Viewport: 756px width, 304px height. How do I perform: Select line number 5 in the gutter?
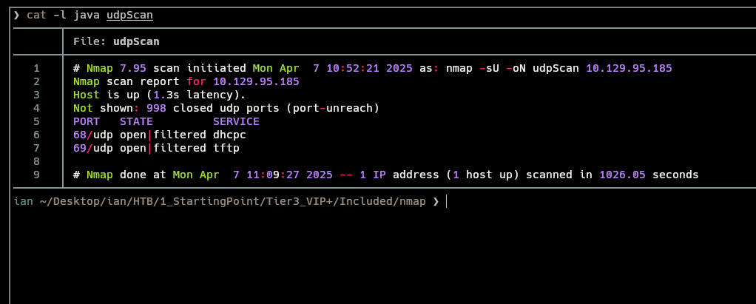(x=36, y=121)
